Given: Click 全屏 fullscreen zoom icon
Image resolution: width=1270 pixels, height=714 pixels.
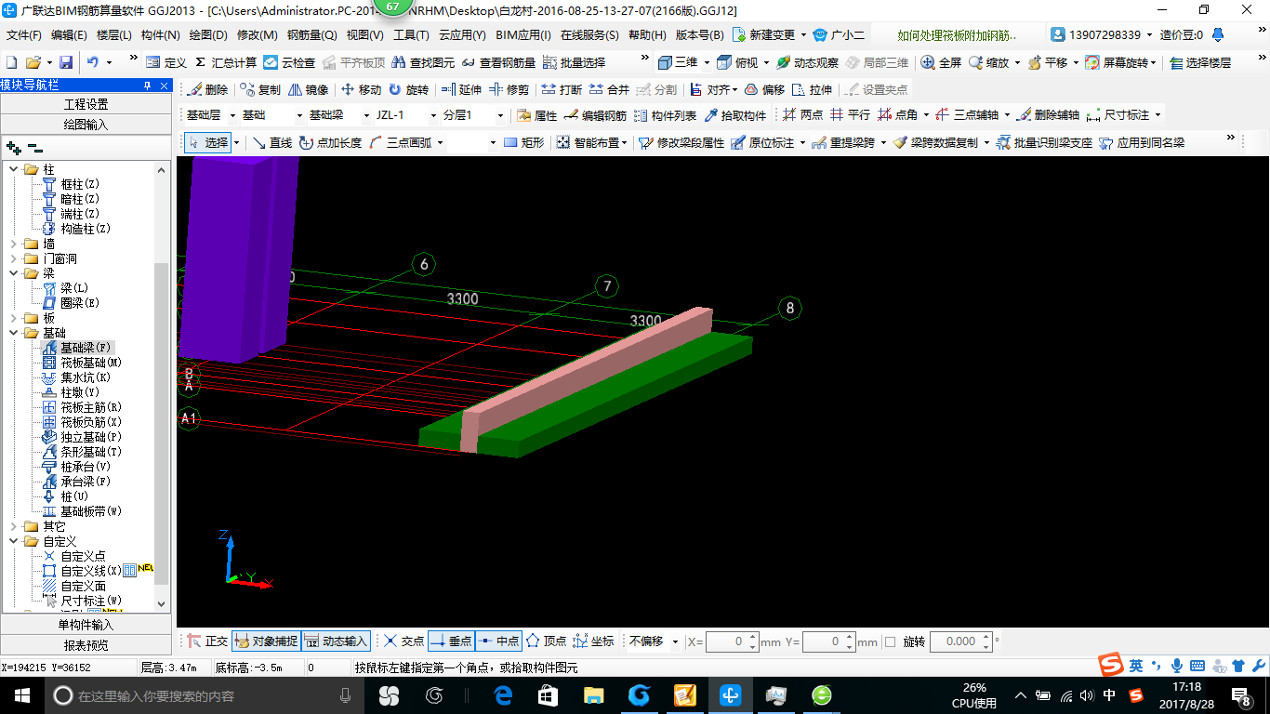Looking at the screenshot, I should pyautogui.click(x=941, y=62).
